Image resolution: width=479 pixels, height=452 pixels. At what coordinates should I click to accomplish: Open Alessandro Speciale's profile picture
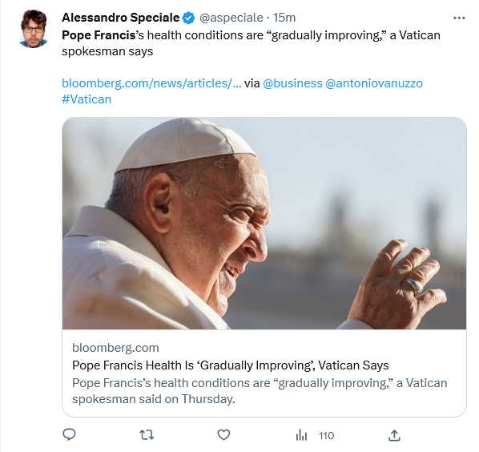pyautogui.click(x=34, y=29)
